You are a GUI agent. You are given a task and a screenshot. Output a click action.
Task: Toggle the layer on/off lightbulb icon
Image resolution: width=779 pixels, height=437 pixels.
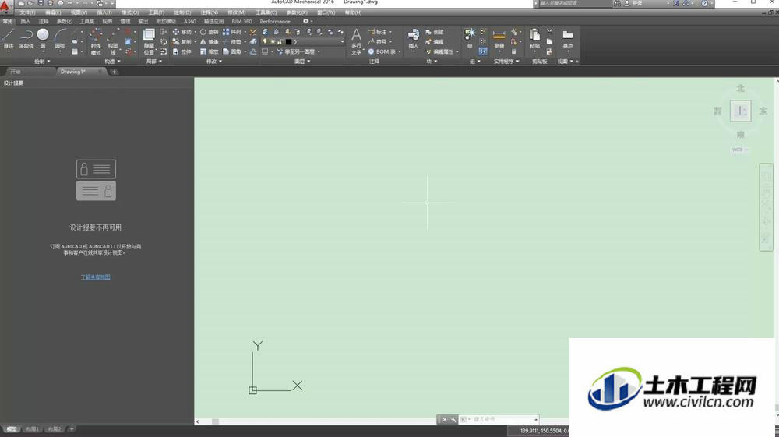pyautogui.click(x=265, y=42)
